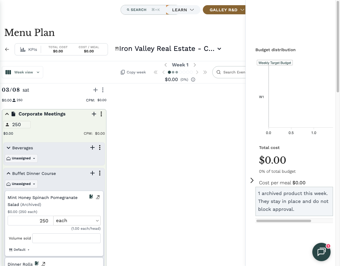The width and height of the screenshot is (340, 266).
Task: Select the second week pagination dot
Action: pyautogui.click(x=173, y=72)
